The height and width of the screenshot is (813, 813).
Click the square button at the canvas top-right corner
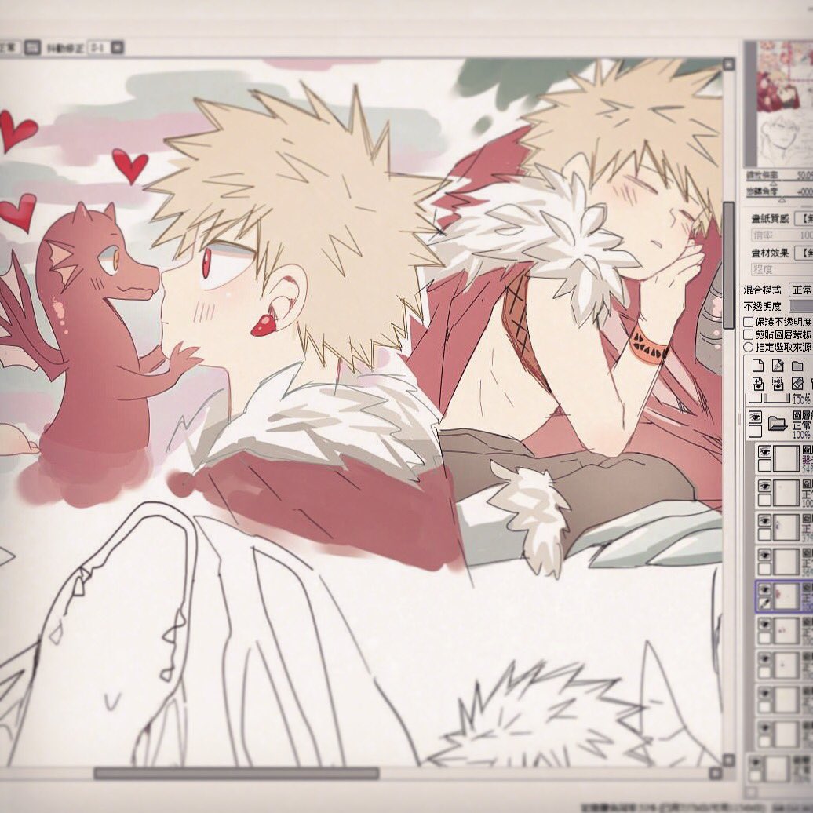coord(728,64)
